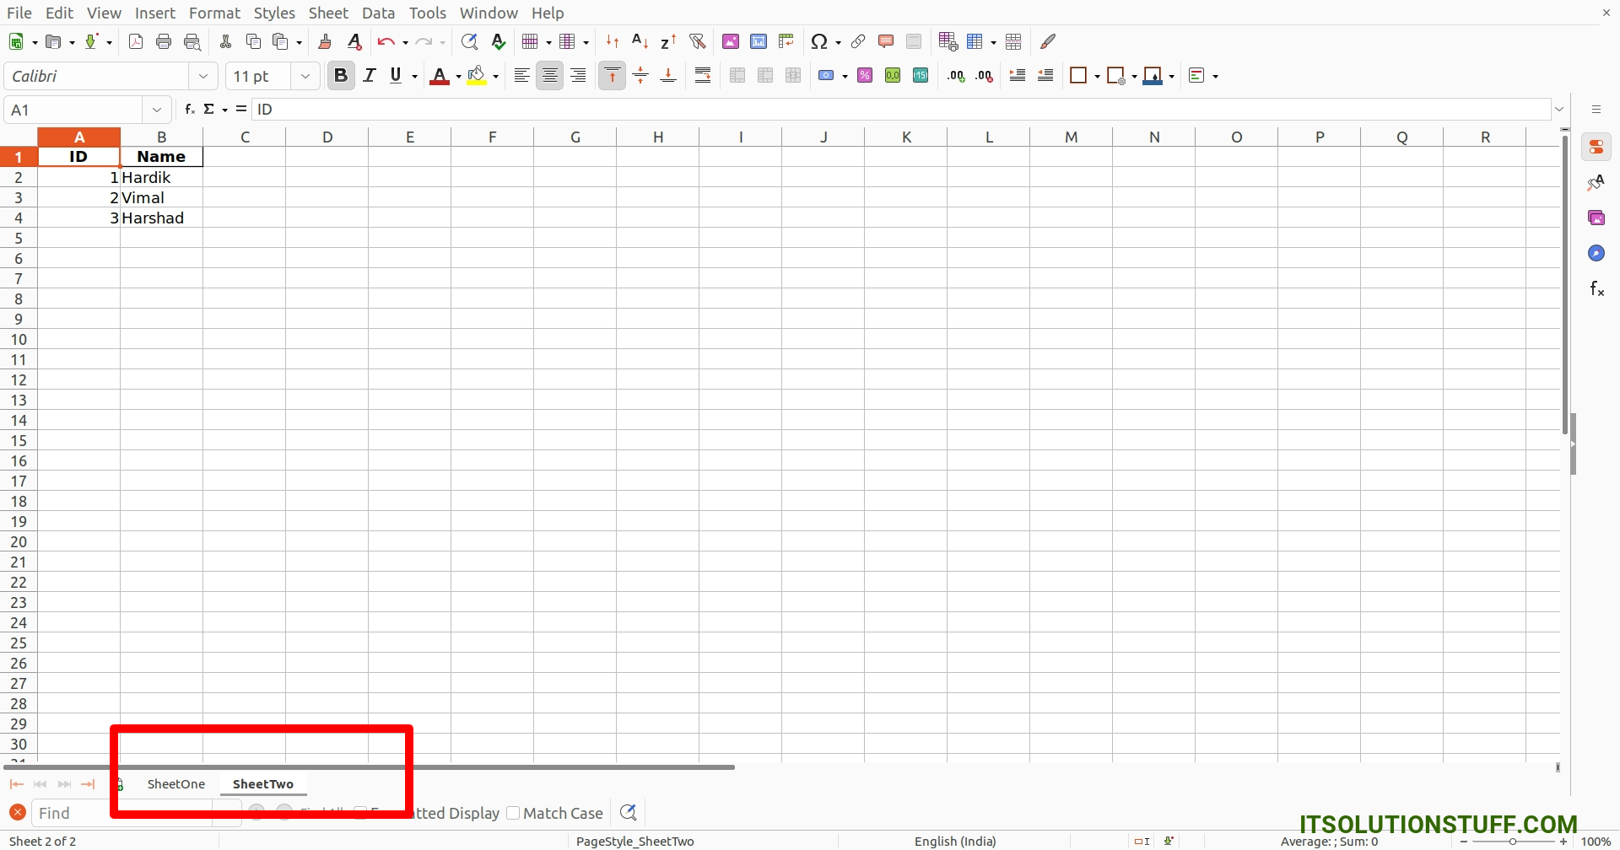Open the Format as Percent icon
1620x850 pixels.
pos(864,75)
